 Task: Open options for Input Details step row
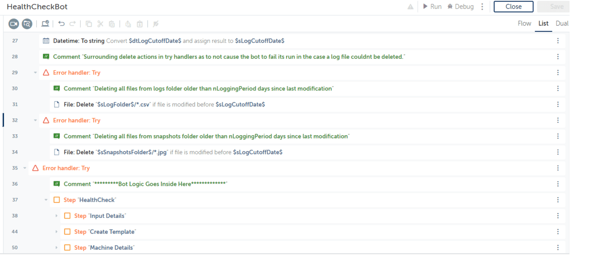click(x=558, y=216)
